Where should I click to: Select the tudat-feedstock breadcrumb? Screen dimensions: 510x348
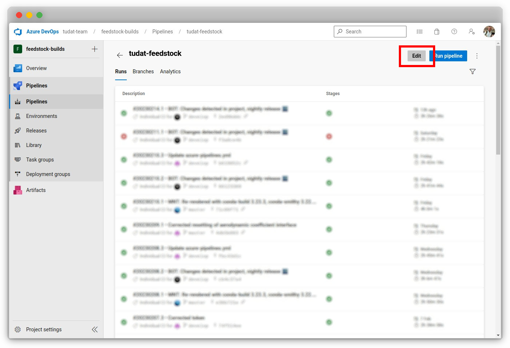205,32
